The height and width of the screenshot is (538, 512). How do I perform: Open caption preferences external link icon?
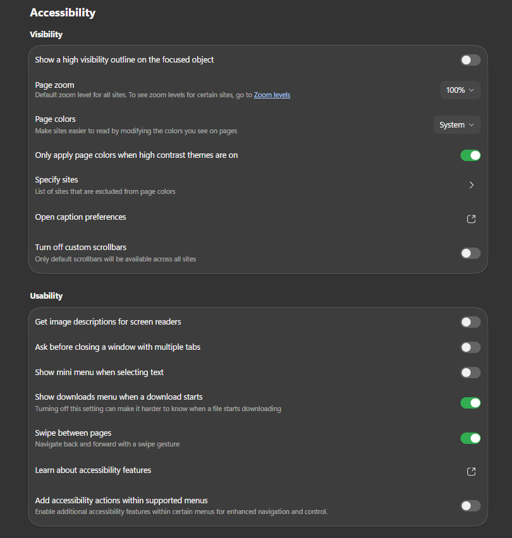[471, 219]
